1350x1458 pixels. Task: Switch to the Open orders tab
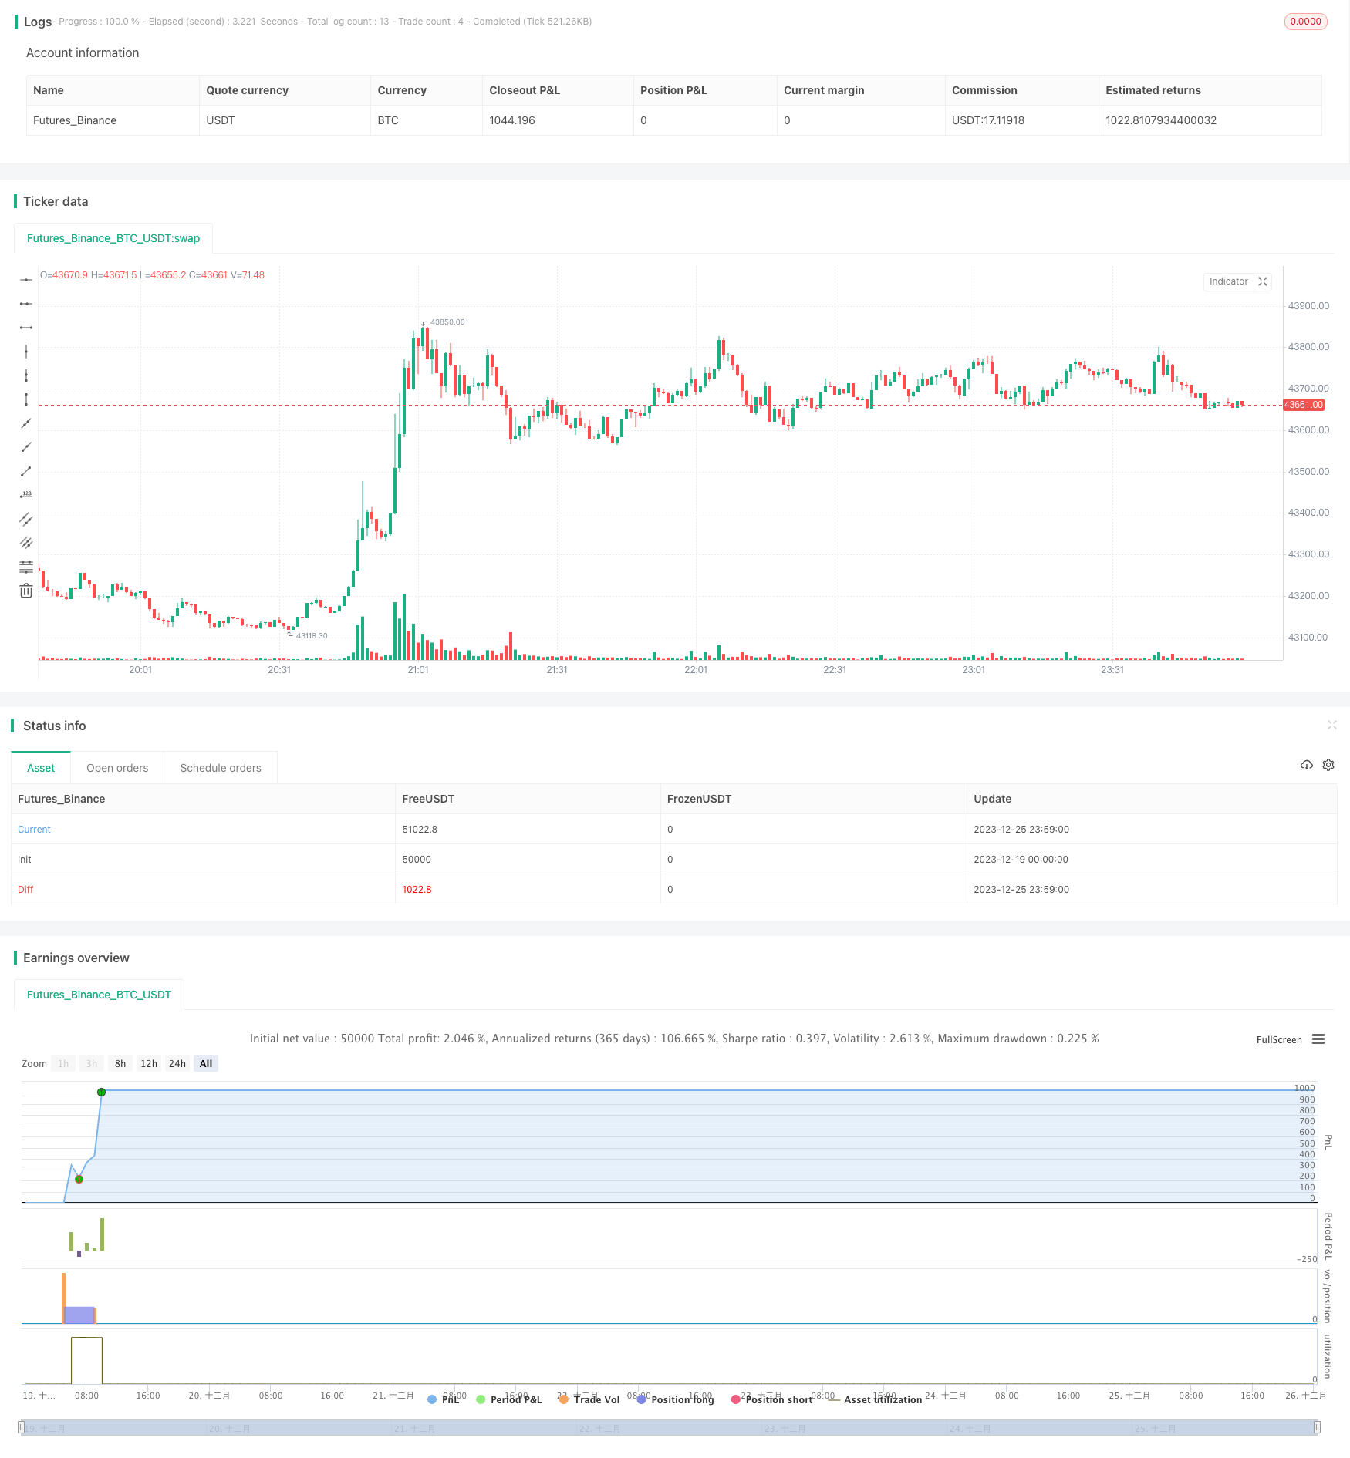(117, 768)
